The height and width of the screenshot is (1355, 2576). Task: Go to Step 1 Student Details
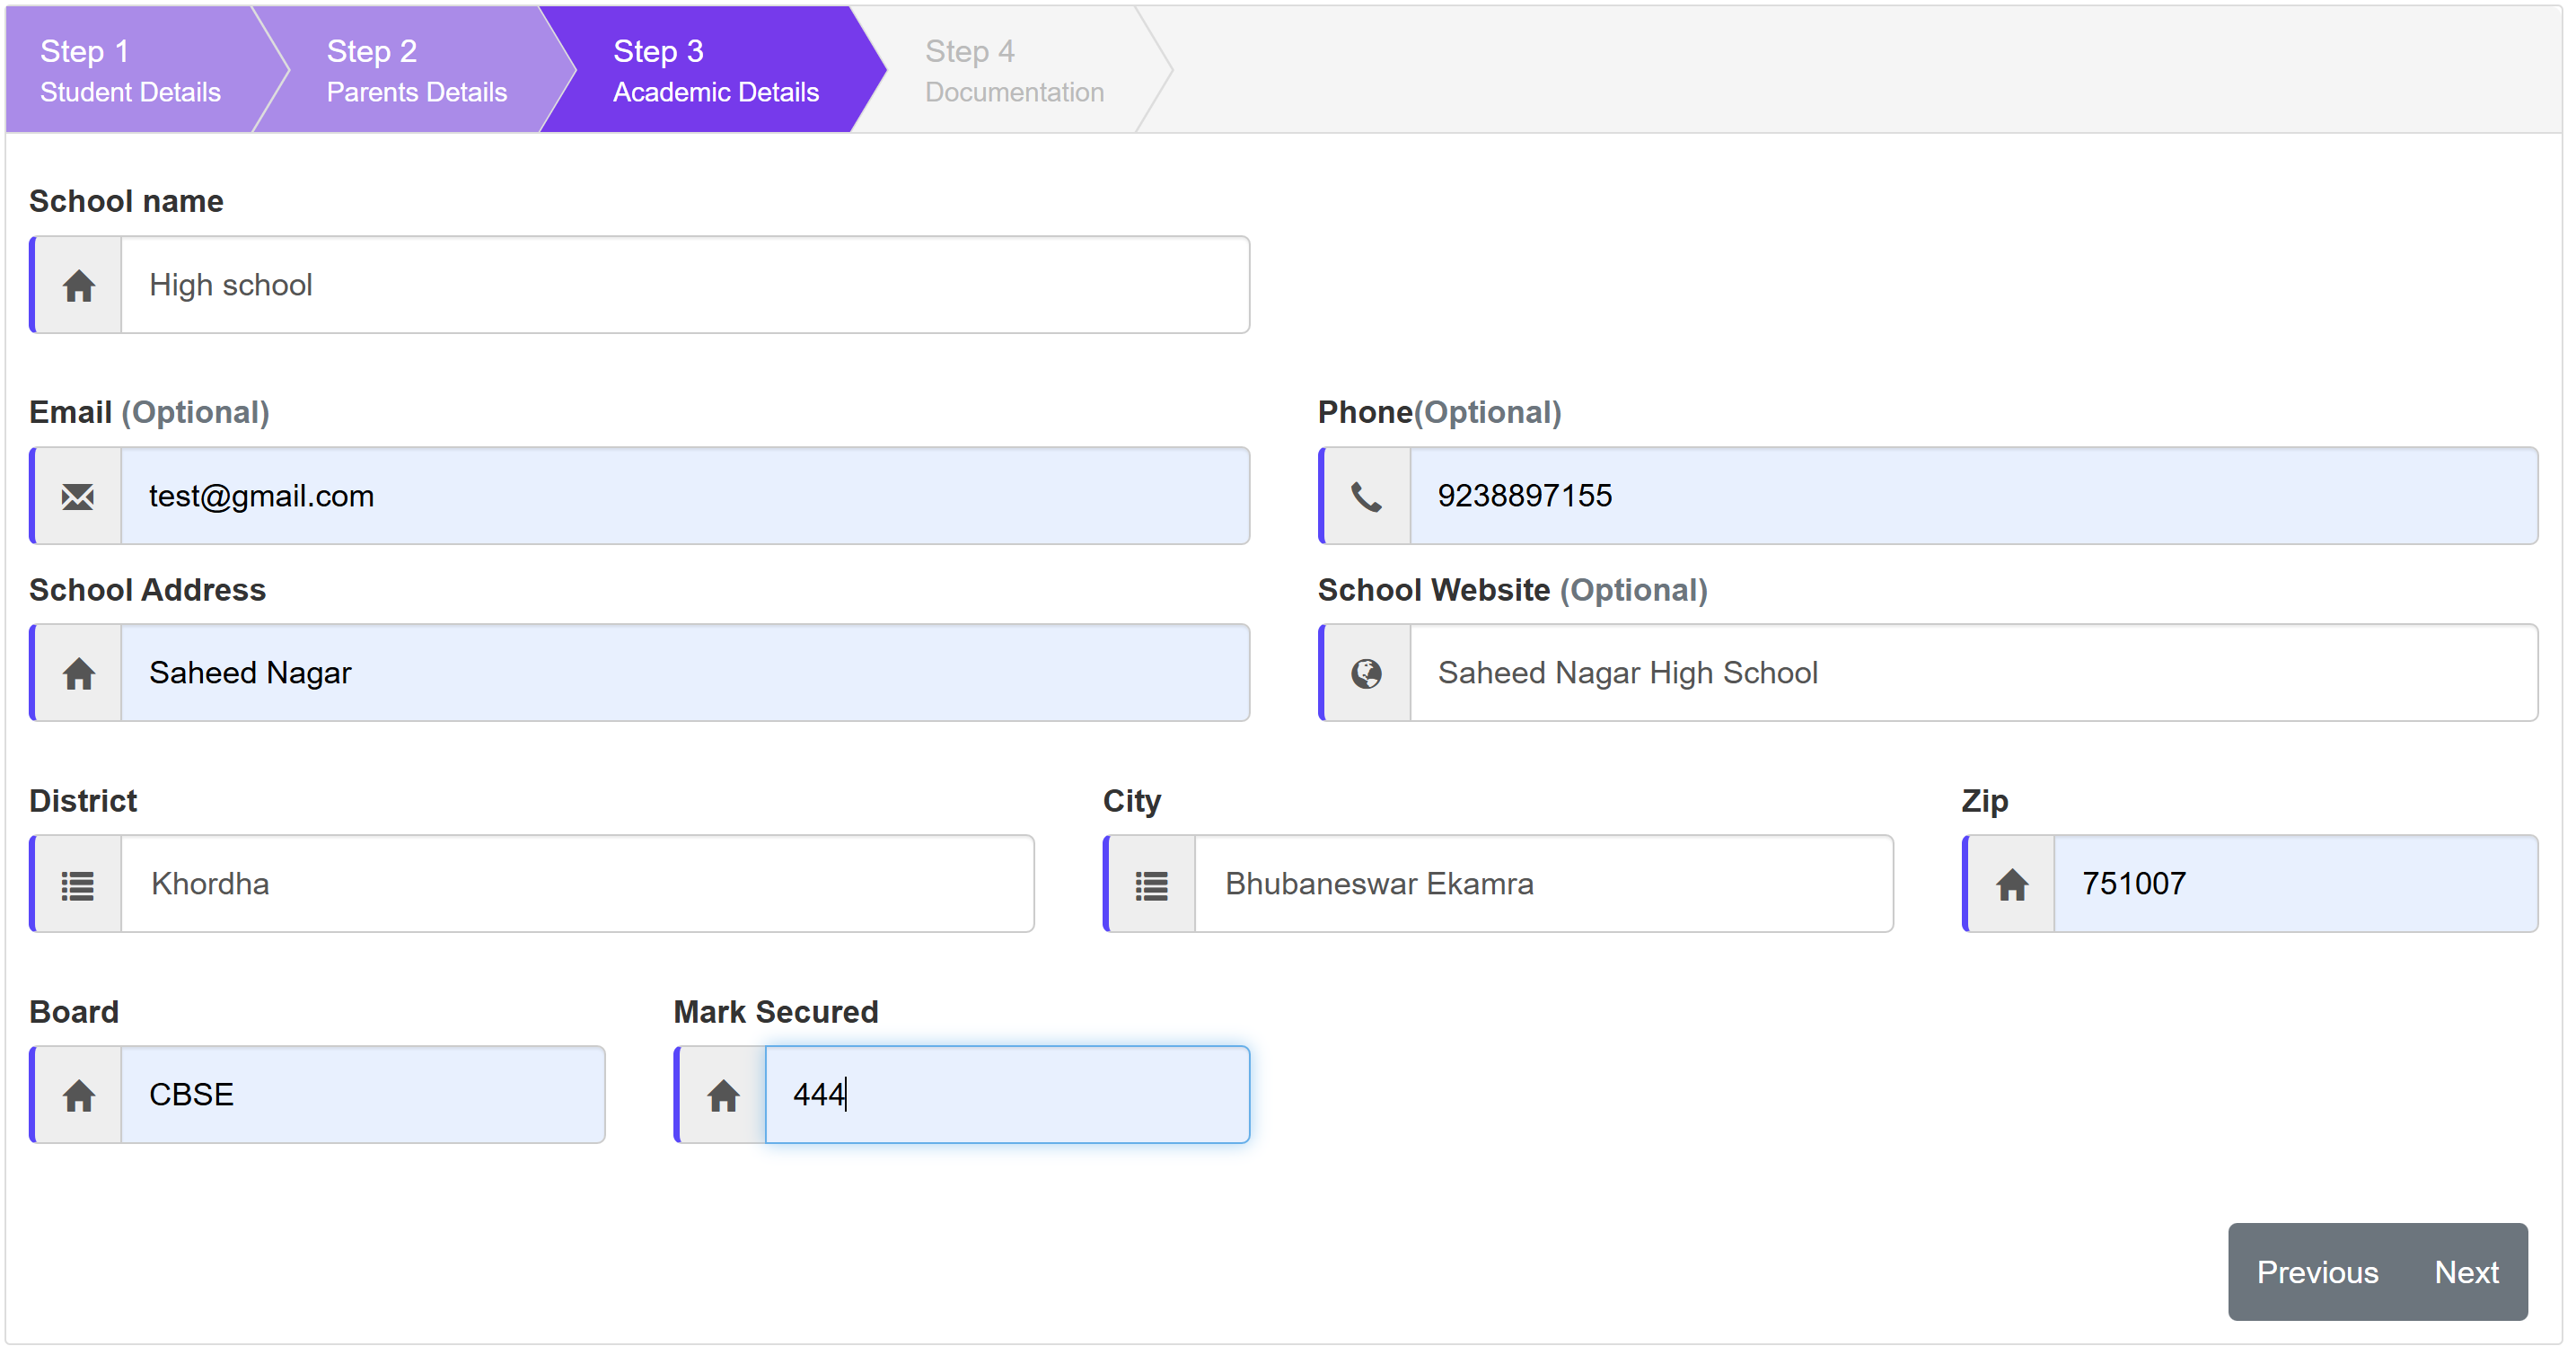130,70
